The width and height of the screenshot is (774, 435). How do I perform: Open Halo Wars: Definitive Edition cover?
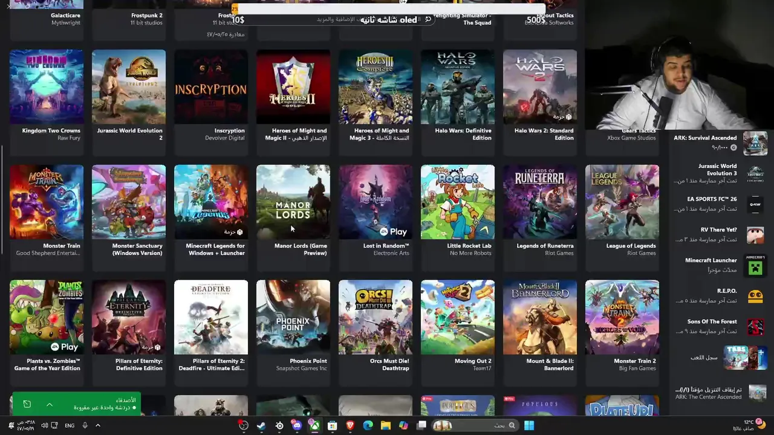point(458,87)
